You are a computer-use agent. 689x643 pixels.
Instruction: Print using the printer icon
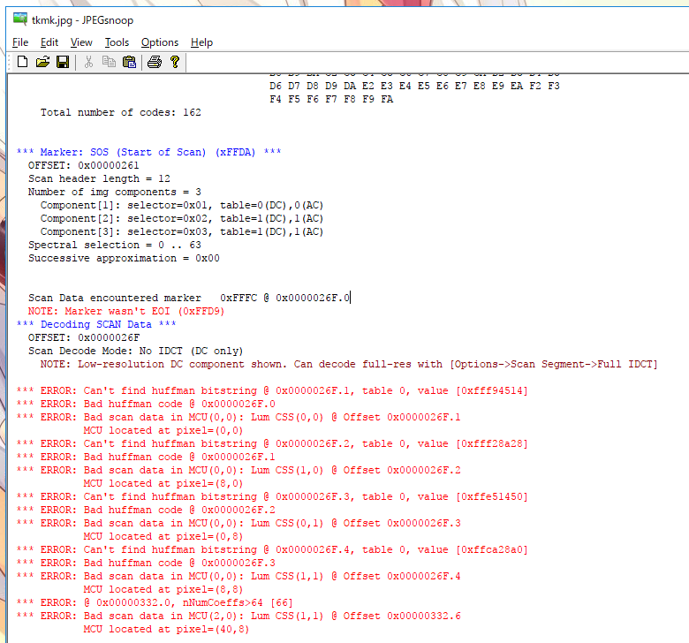155,62
